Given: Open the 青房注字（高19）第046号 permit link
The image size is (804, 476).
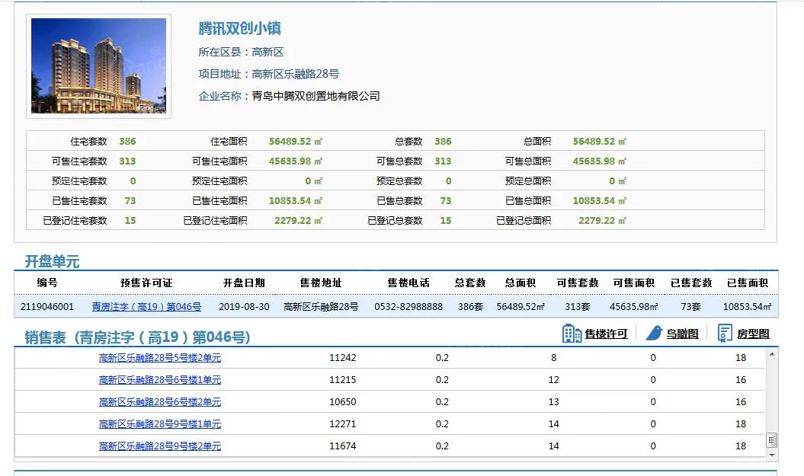Looking at the screenshot, I should pos(146,307).
